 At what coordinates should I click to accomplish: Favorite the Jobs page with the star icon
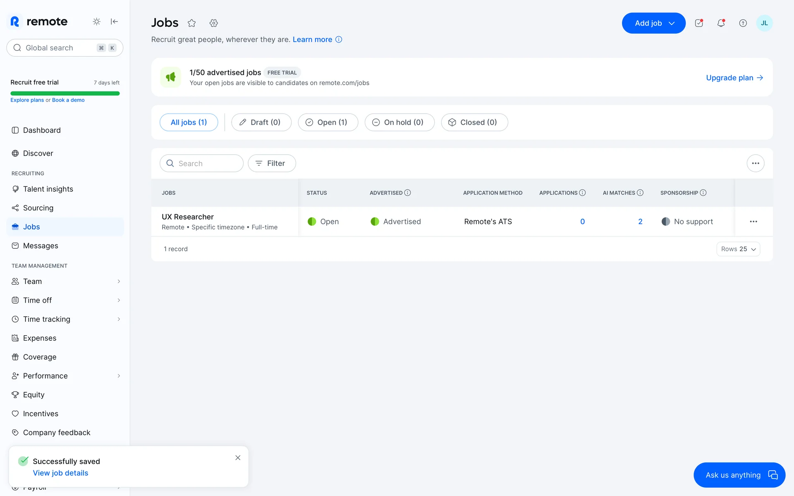[191, 23]
